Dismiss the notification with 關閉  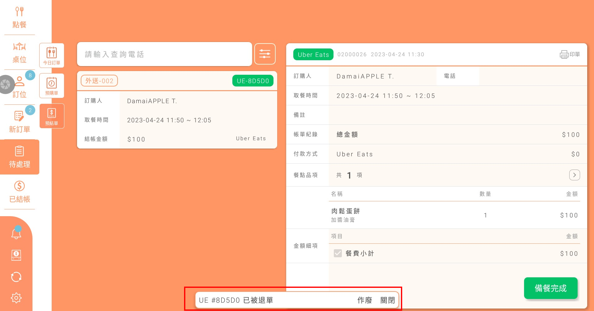tap(387, 300)
